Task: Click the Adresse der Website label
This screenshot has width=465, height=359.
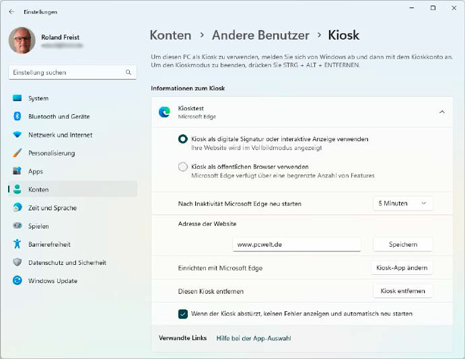Action: point(207,224)
